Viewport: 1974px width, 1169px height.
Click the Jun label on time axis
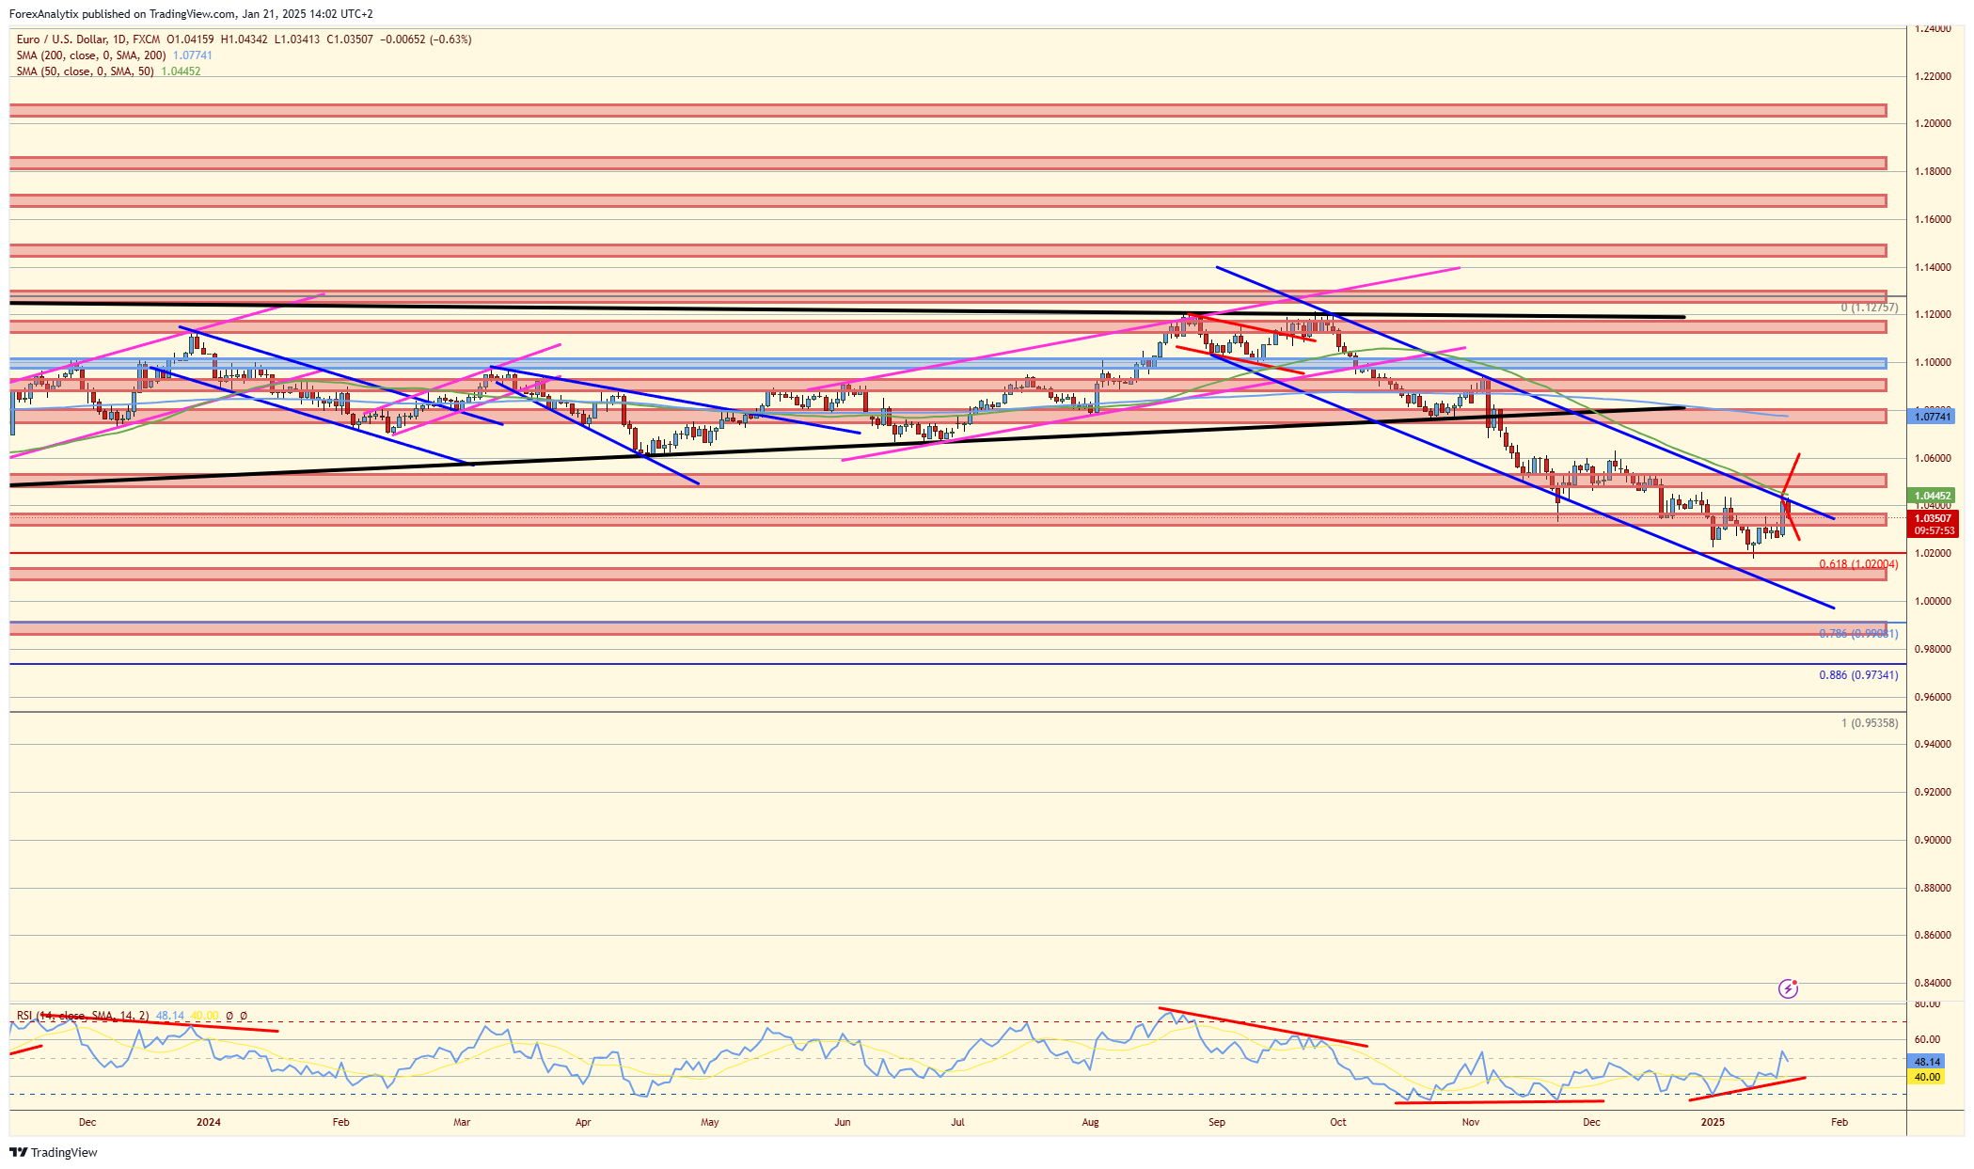(843, 1122)
